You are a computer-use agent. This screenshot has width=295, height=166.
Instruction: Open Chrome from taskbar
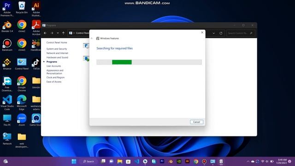[196, 161]
